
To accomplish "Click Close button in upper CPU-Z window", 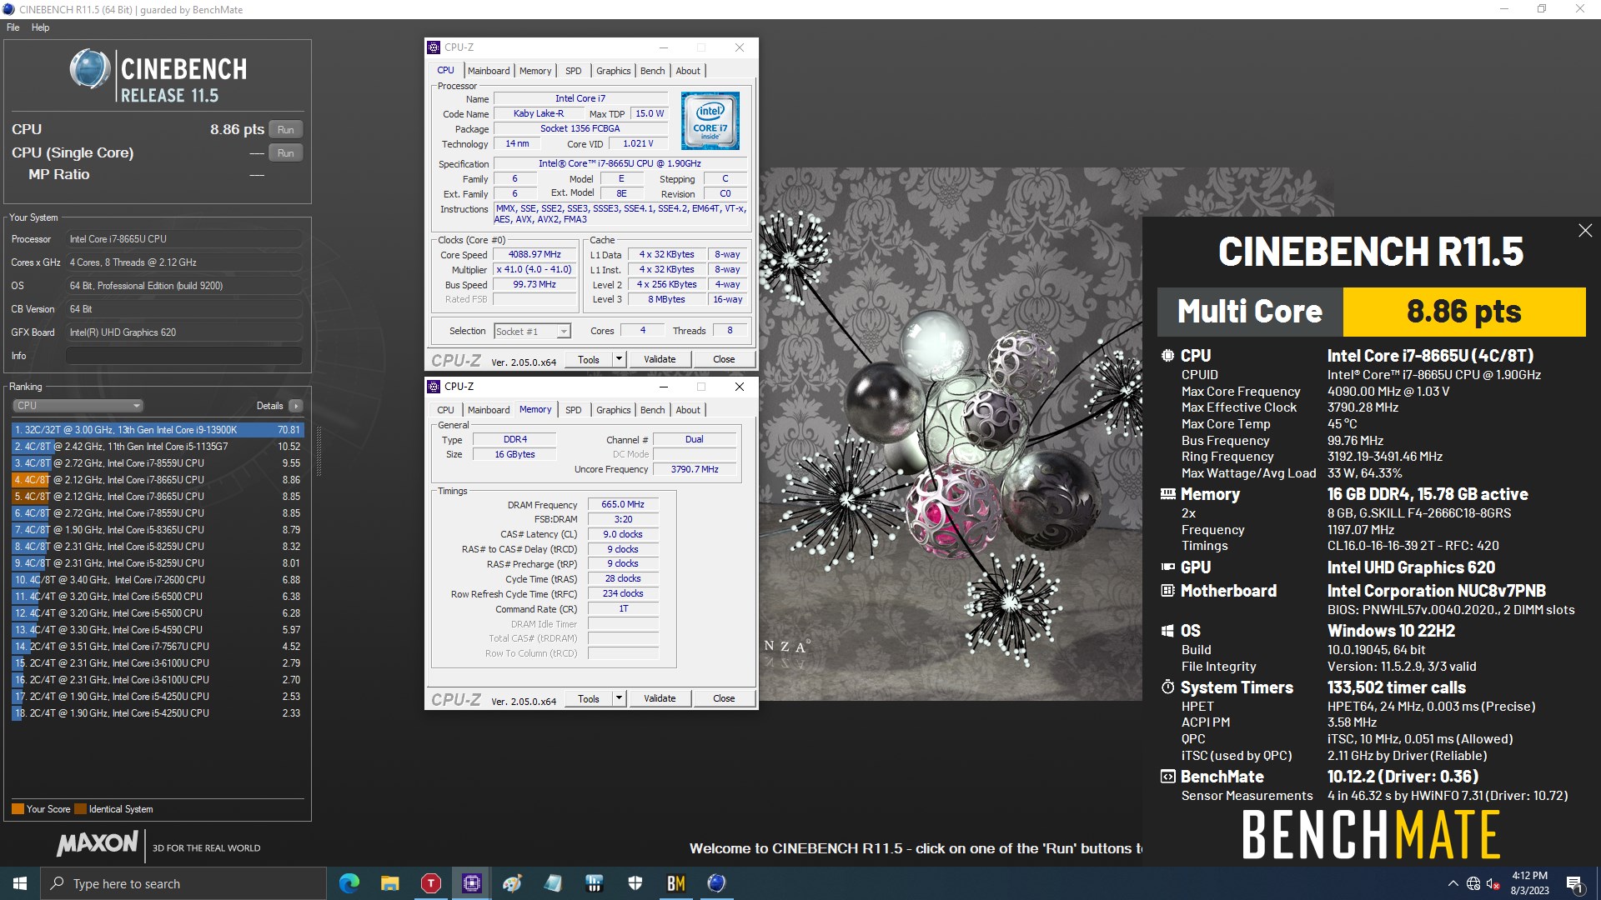I will pos(724,359).
